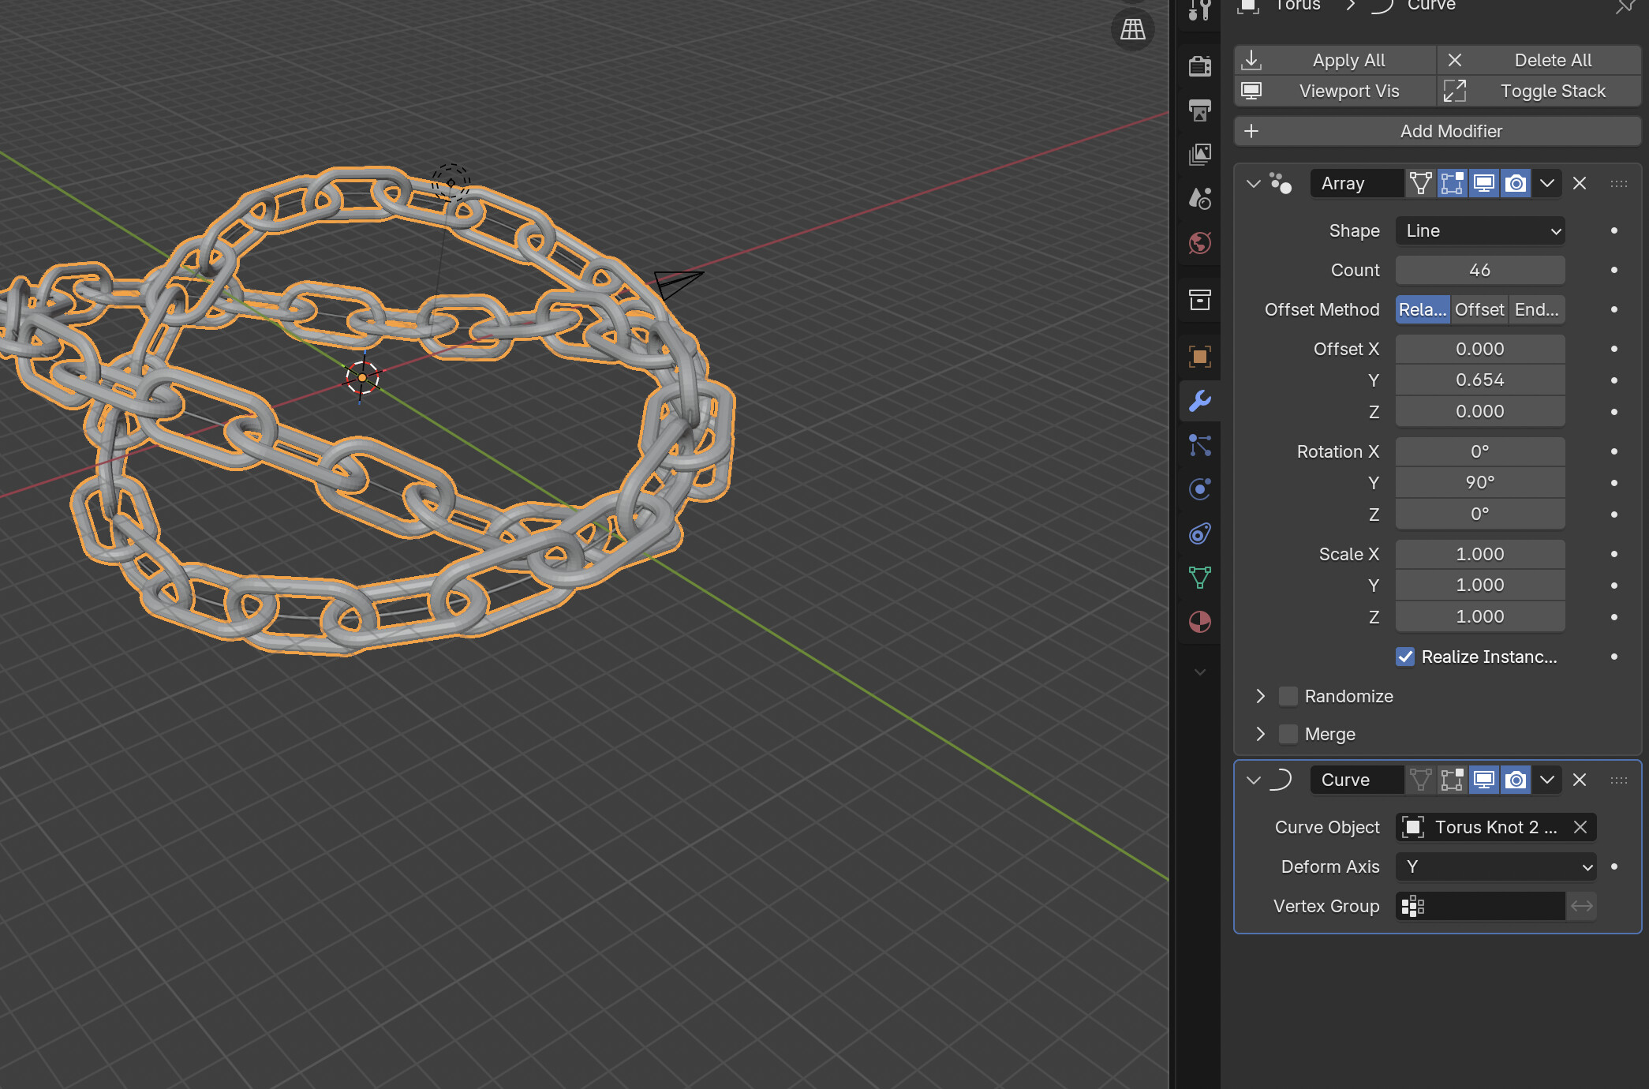The image size is (1649, 1089).
Task: Toggle Array modifier viewport display
Action: [x=1483, y=183]
